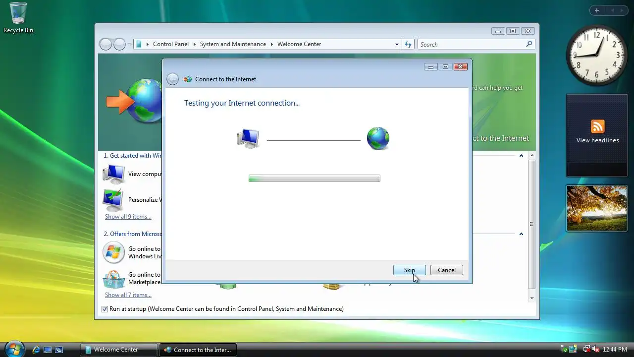
Task: Click the large globe in Welcome Center header
Action: click(x=144, y=101)
